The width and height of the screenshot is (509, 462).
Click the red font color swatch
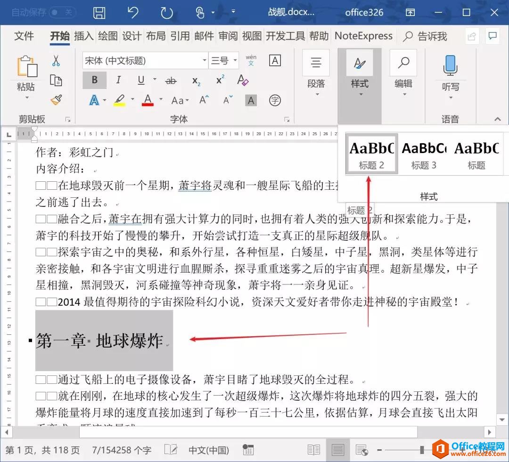click(148, 100)
